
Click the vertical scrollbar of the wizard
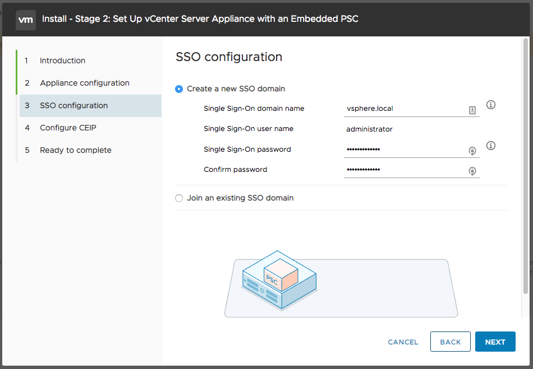[526, 166]
